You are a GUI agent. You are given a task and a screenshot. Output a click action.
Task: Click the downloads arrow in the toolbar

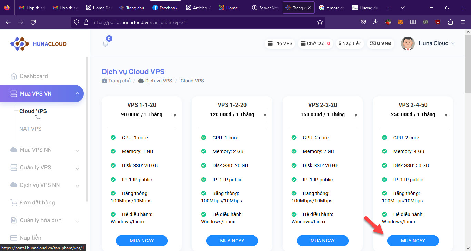[x=375, y=22]
